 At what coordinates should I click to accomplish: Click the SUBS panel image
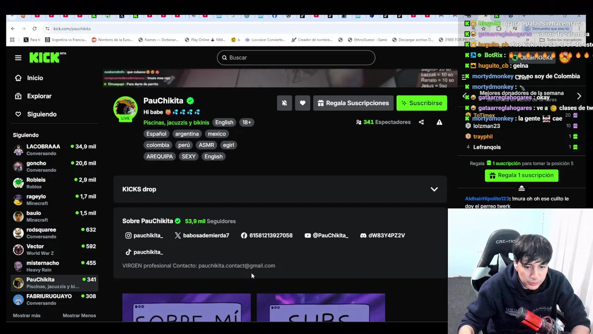tap(321, 308)
